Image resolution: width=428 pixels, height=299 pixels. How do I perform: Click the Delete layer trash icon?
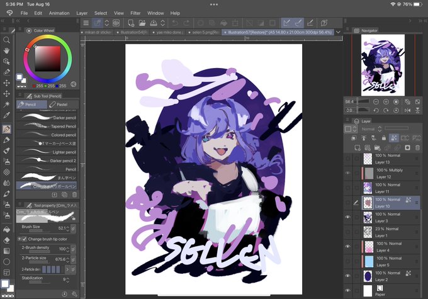tap(417, 148)
